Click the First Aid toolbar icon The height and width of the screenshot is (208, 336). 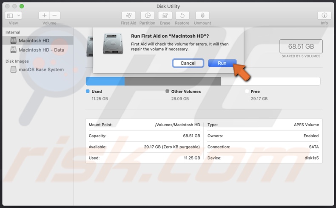pyautogui.click(x=128, y=16)
